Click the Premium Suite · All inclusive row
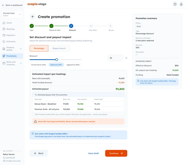Image resolution: width=187 pixels, height=165 pixels. (x=78, y=109)
